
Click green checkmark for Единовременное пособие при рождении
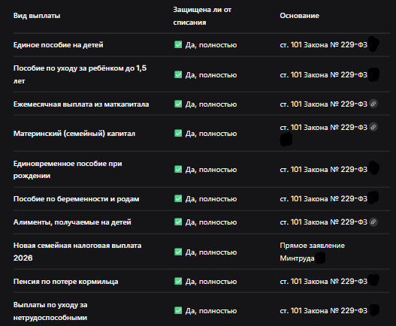coord(178,169)
